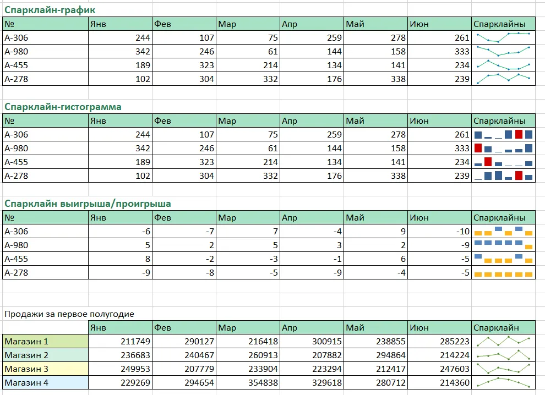This screenshot has width=545, height=395.
Task: Select the win/loss sparkline for A-306
Action: pos(503,231)
